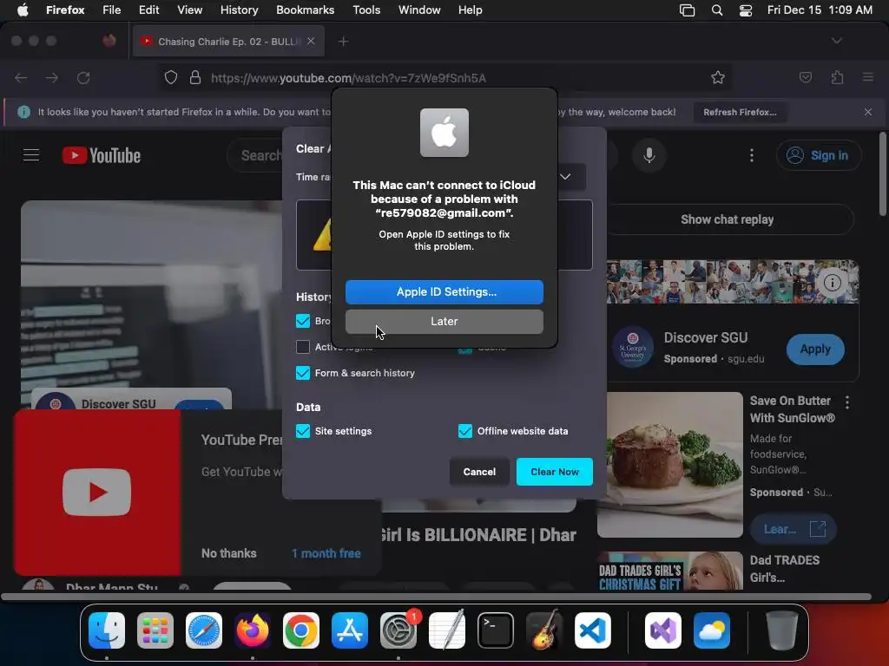
Task: Open the View menu
Action: click(x=189, y=10)
